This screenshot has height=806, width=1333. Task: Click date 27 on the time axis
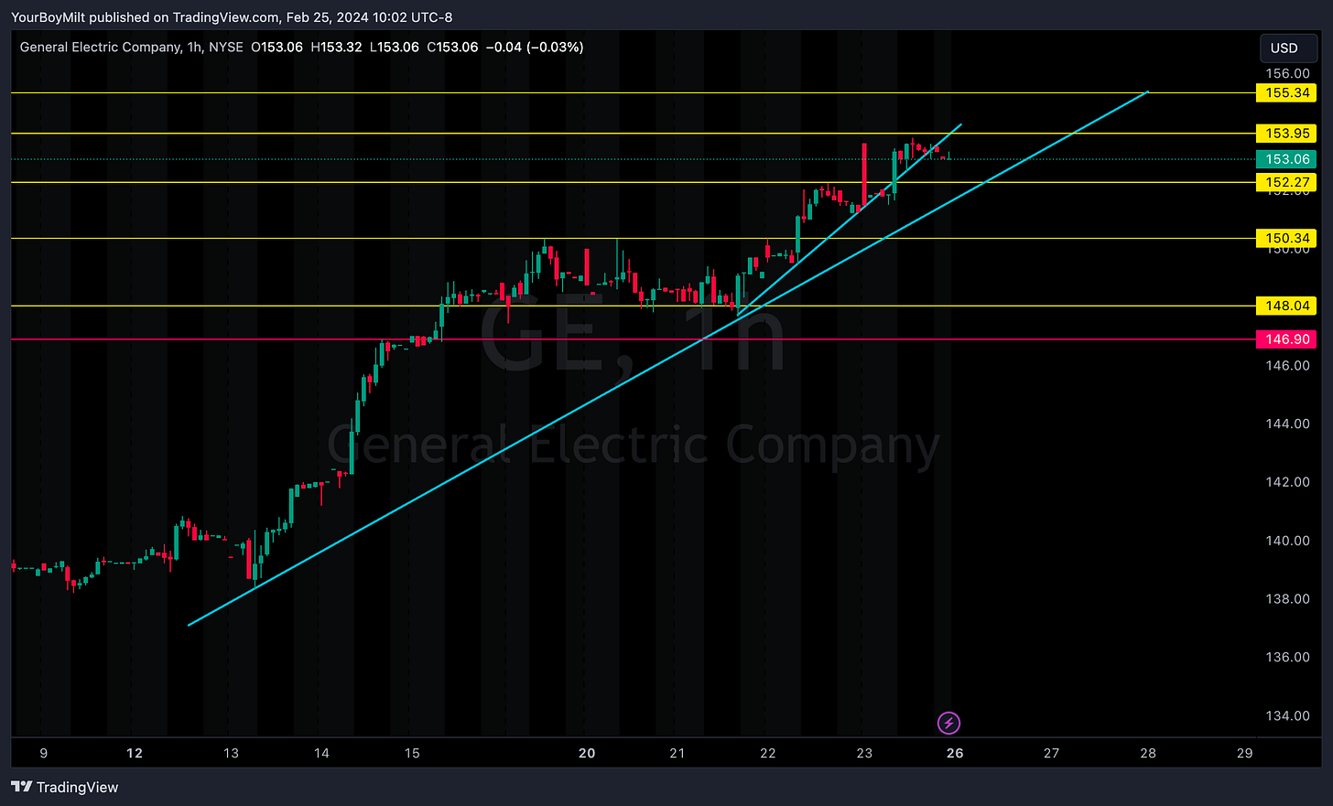pyautogui.click(x=1051, y=753)
